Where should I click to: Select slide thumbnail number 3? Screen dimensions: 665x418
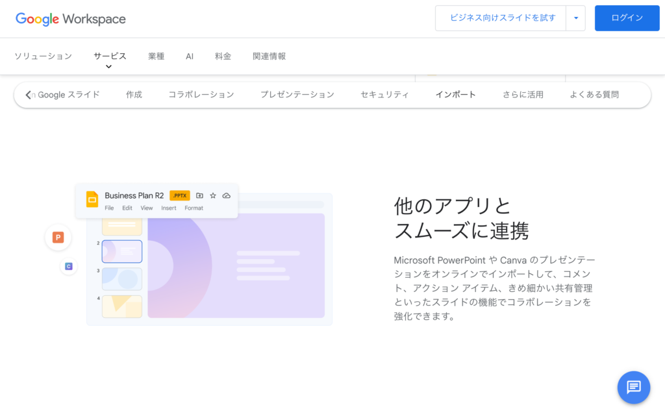coord(121,279)
